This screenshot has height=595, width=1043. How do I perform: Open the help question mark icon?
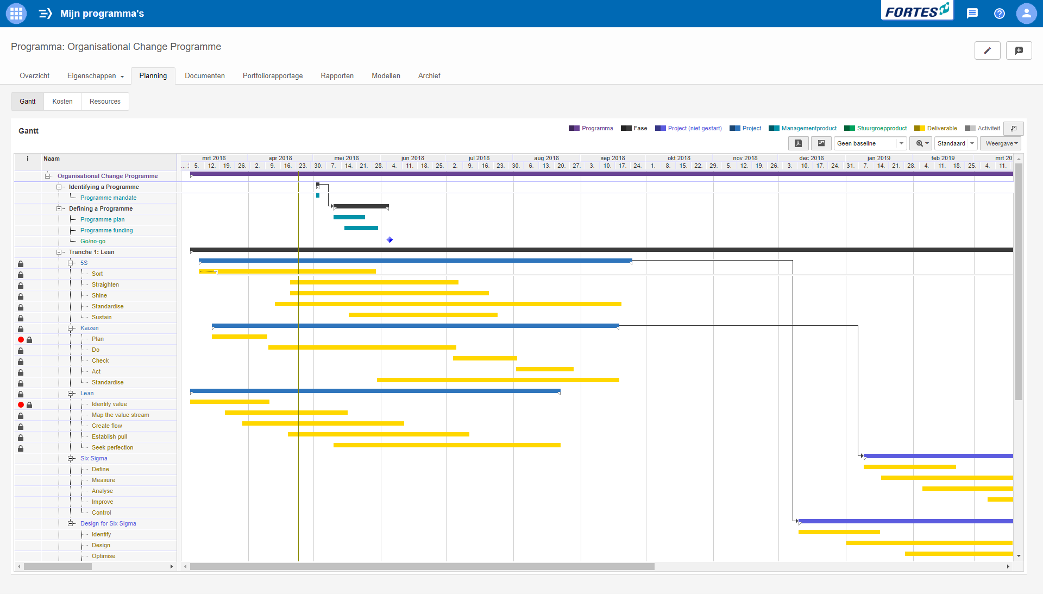coord(999,14)
